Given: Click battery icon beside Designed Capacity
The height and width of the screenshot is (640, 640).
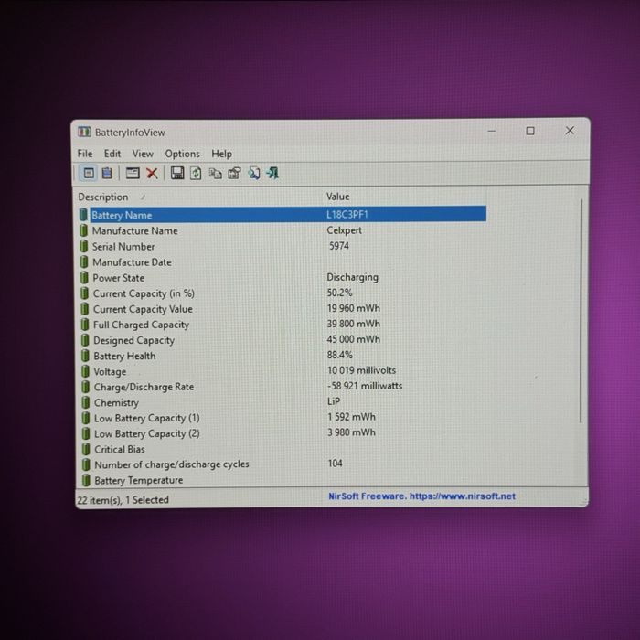Looking at the screenshot, I should click(x=85, y=340).
